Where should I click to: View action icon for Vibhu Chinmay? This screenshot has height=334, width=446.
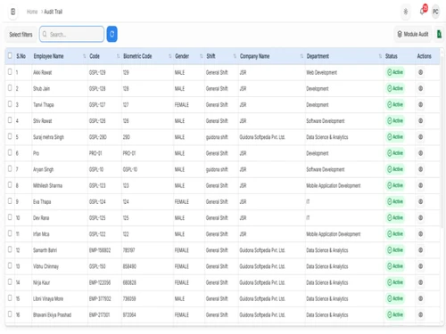click(x=420, y=266)
